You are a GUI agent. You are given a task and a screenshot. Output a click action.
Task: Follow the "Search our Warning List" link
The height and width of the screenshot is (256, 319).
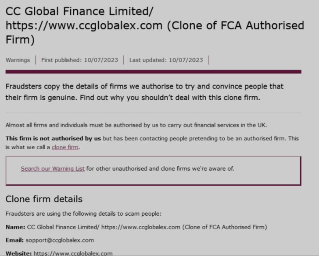coord(53,168)
